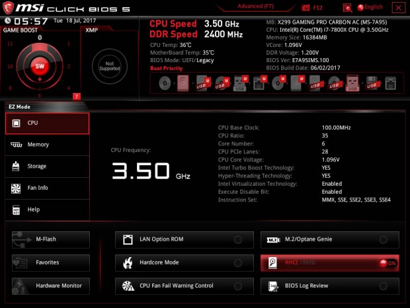Open the Memory section
The height and width of the screenshot is (308, 410).
point(47,145)
